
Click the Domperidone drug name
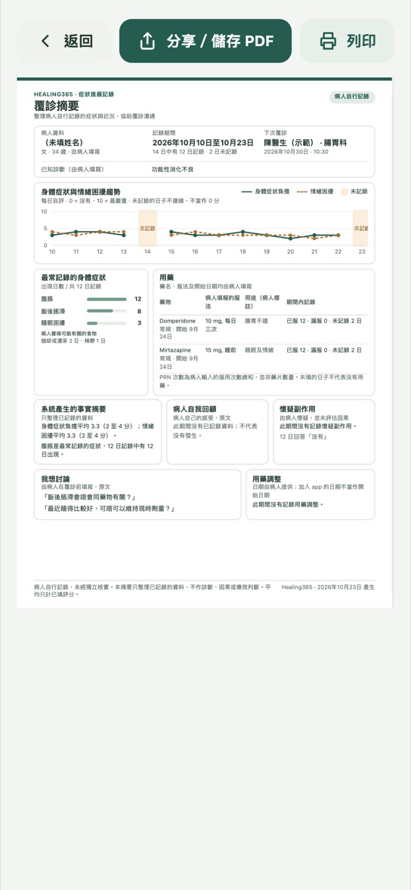(x=178, y=321)
